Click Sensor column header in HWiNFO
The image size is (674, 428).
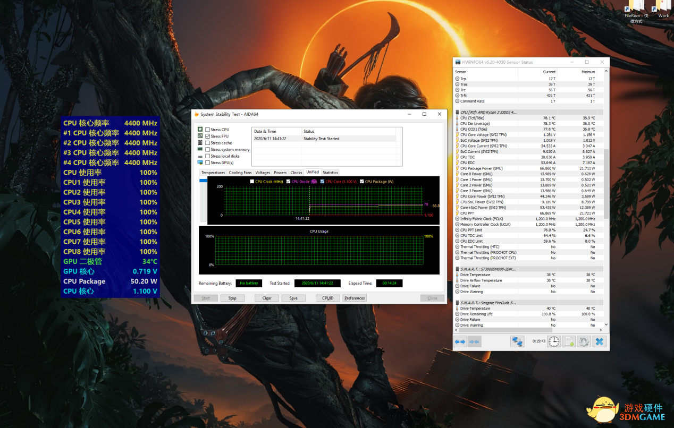click(x=486, y=72)
